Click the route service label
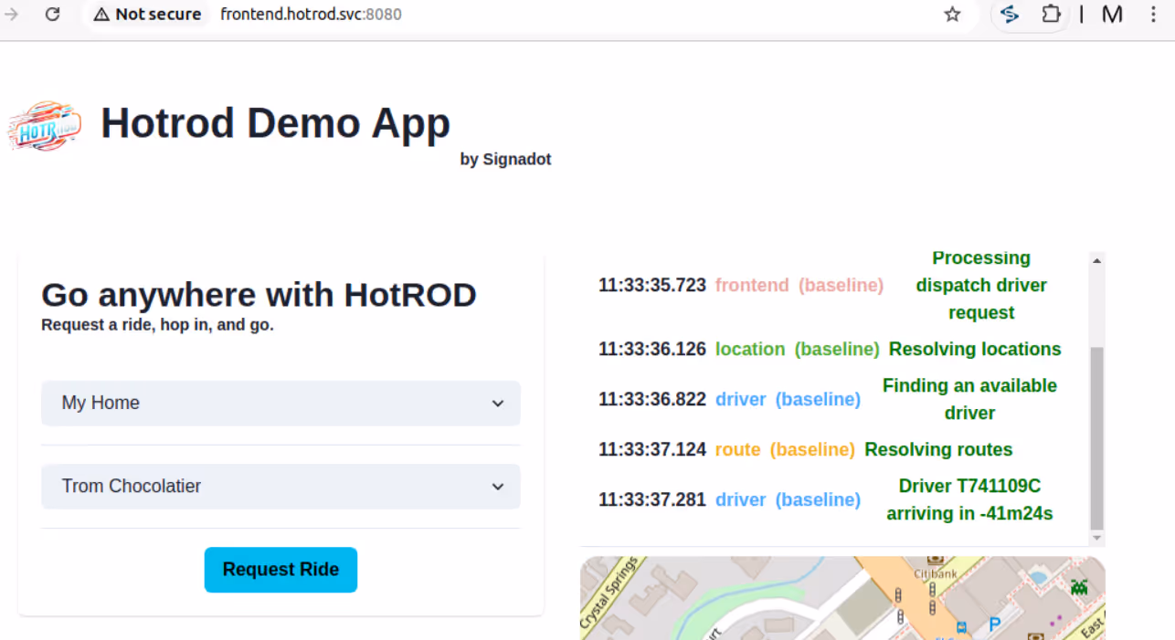Image resolution: width=1175 pixels, height=640 pixels. click(738, 449)
